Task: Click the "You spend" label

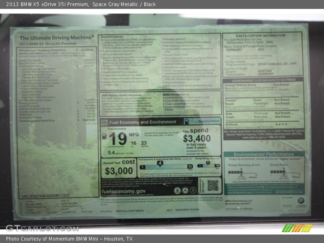Action: click(x=196, y=130)
